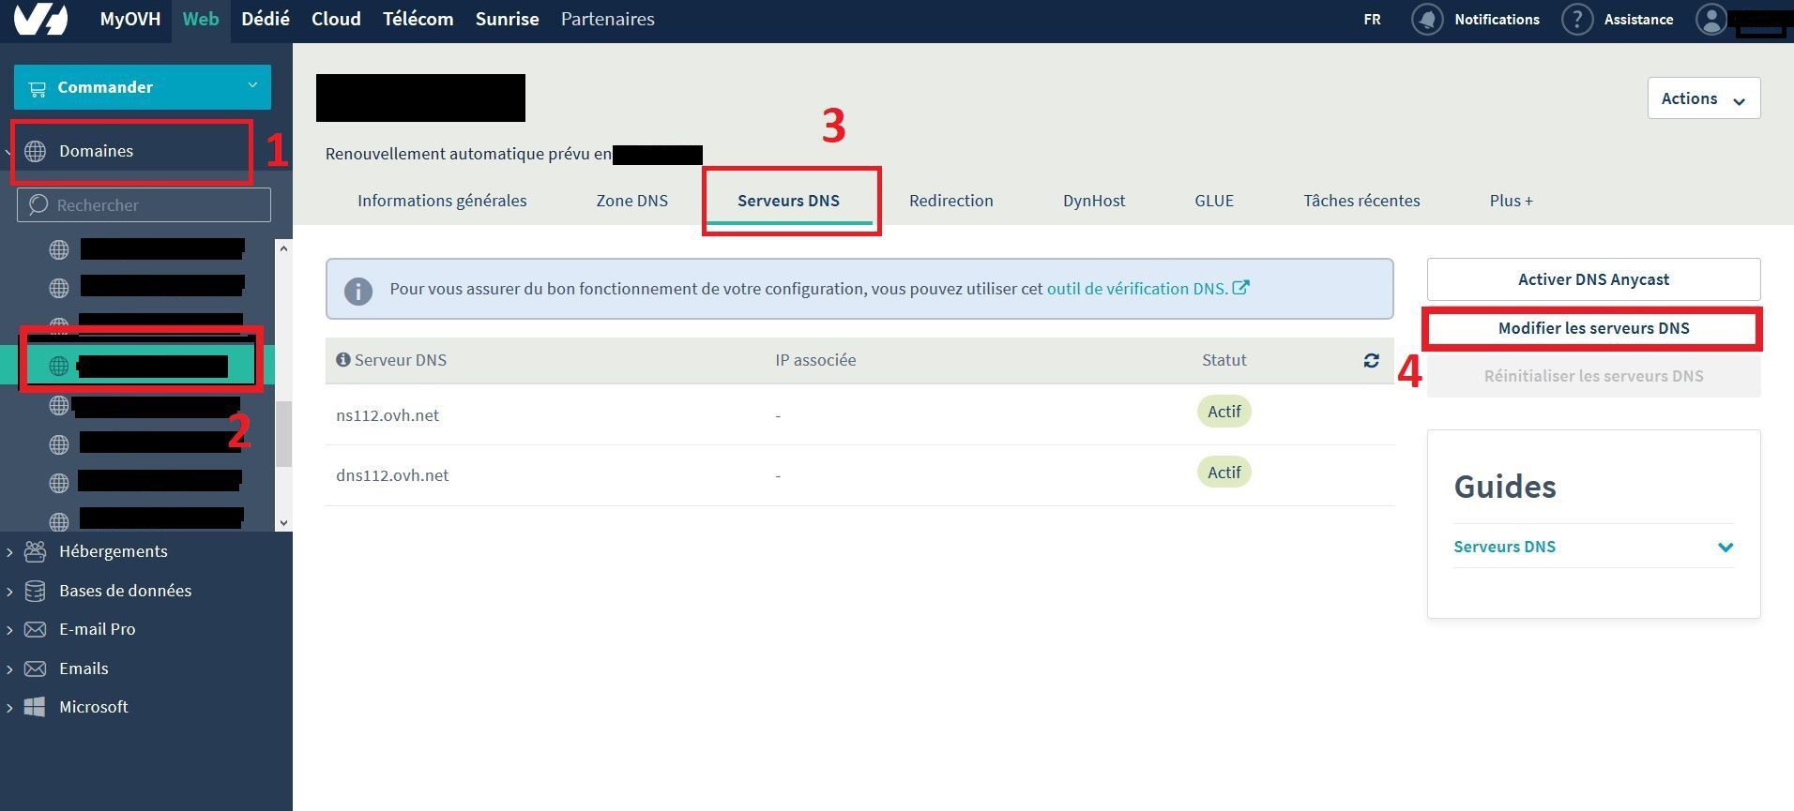Go to Dédié in top navigation
Viewport: 1794px width, 811px height.
[266, 19]
